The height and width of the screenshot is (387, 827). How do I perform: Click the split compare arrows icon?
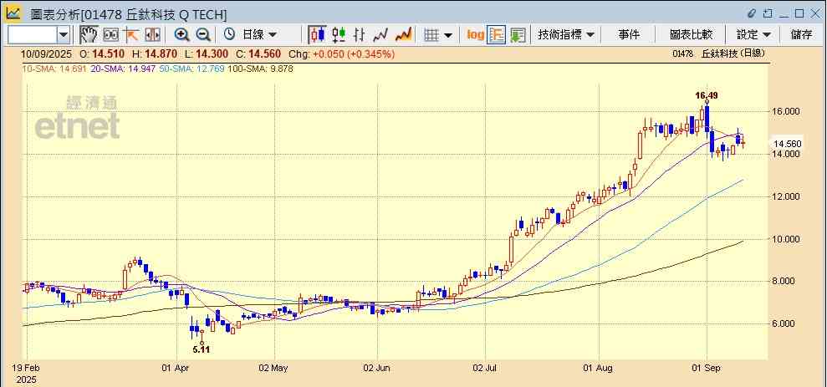pos(152,35)
